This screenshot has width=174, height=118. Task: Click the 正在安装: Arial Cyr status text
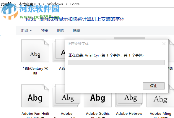point(106,55)
